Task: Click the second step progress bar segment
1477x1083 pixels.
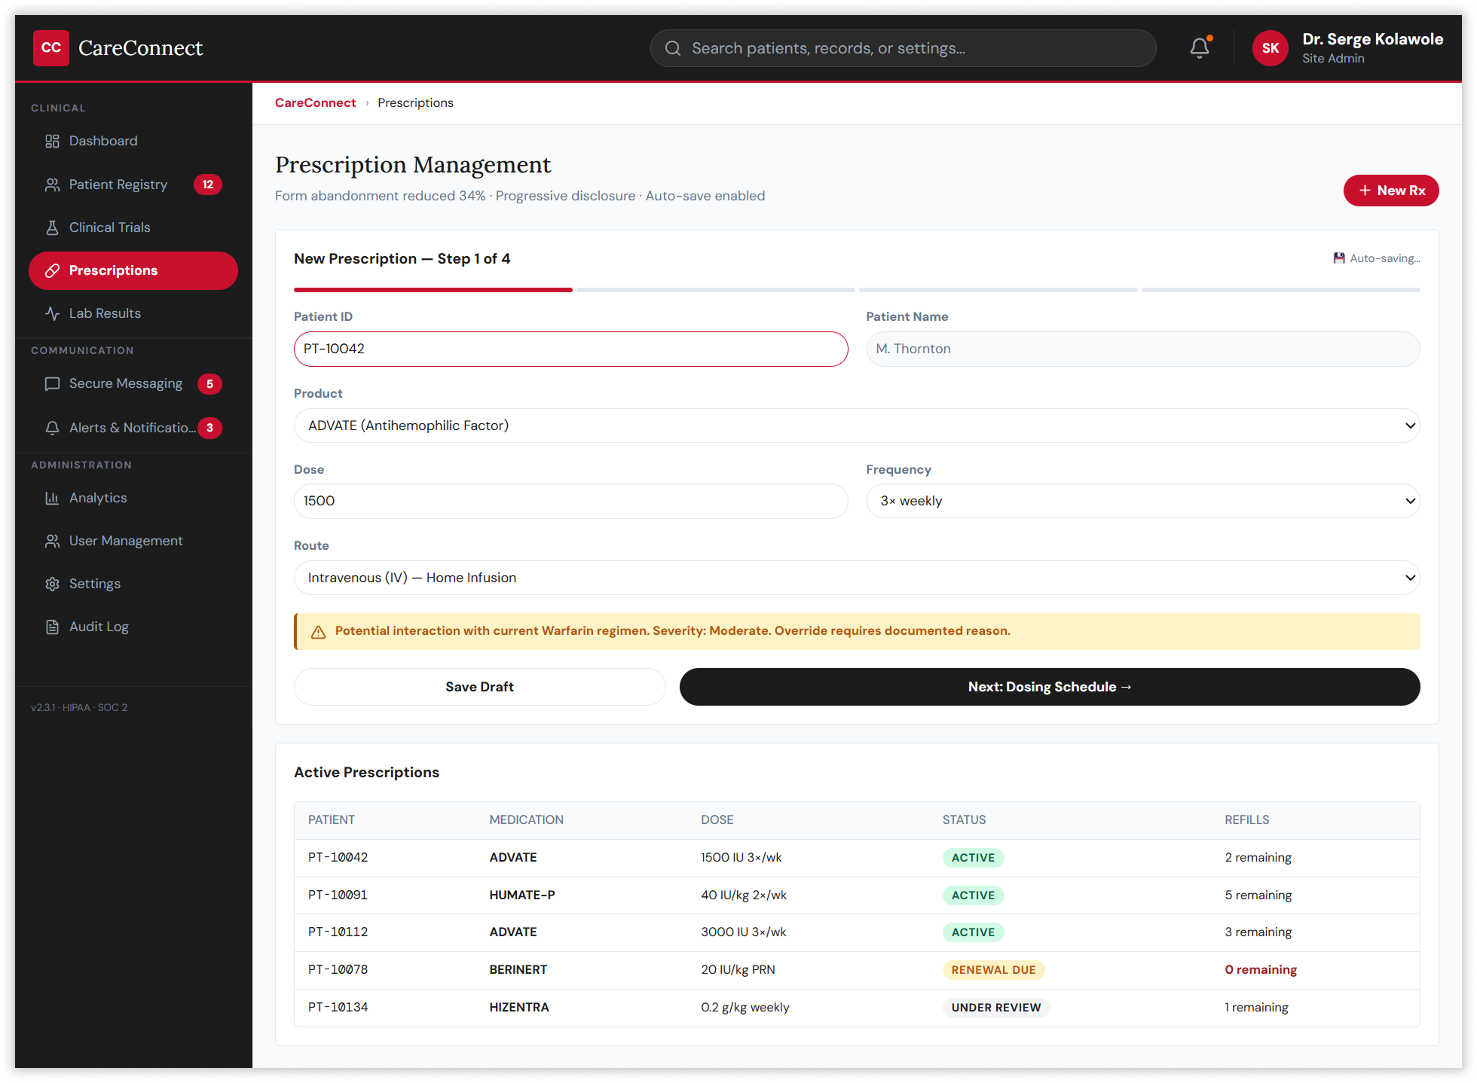Action: [715, 289]
